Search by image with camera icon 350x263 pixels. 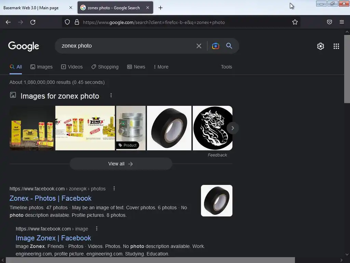pos(215,46)
